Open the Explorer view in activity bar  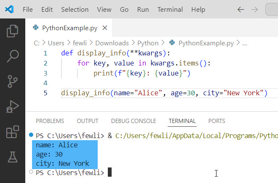12,31
